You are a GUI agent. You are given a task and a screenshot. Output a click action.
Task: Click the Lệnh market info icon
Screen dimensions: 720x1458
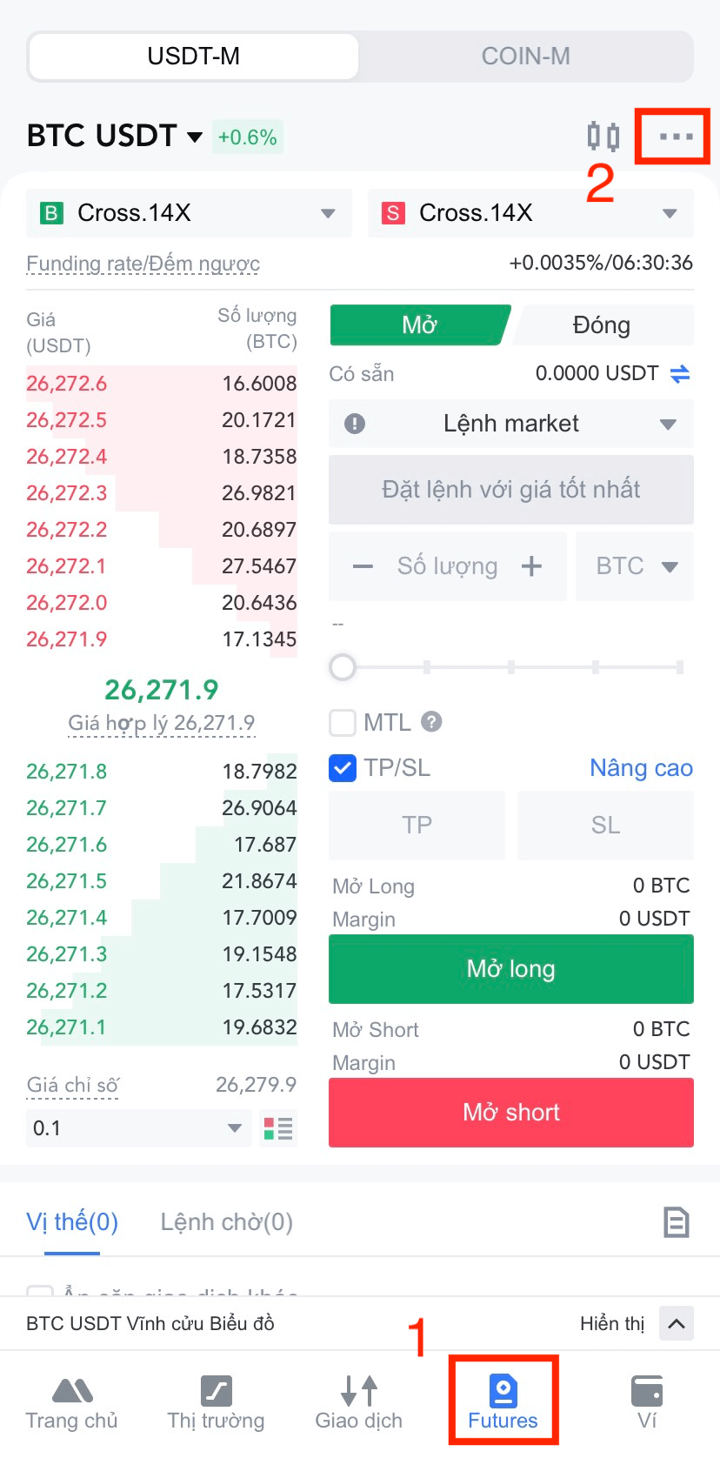(355, 424)
